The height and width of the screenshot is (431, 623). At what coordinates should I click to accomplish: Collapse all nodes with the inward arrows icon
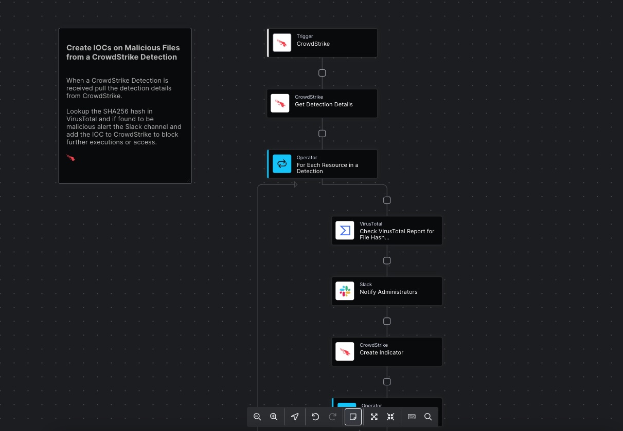click(390, 417)
